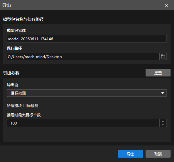
Task: Increase 推理时最大目标个数 with up arrow
Action: [x=163, y=121]
